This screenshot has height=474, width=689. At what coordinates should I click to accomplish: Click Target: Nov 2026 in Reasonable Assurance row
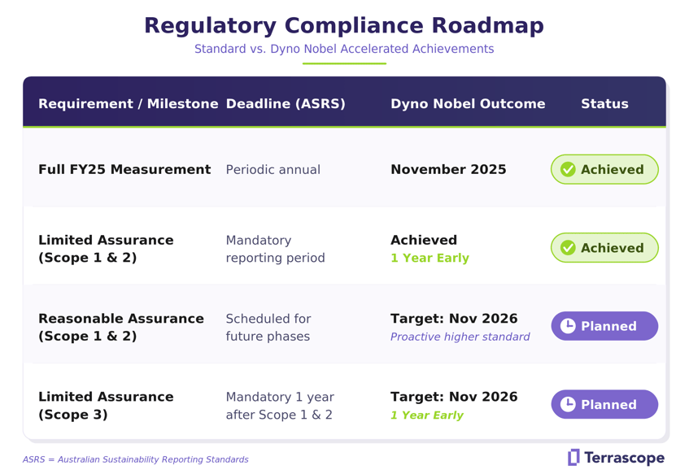[454, 319]
